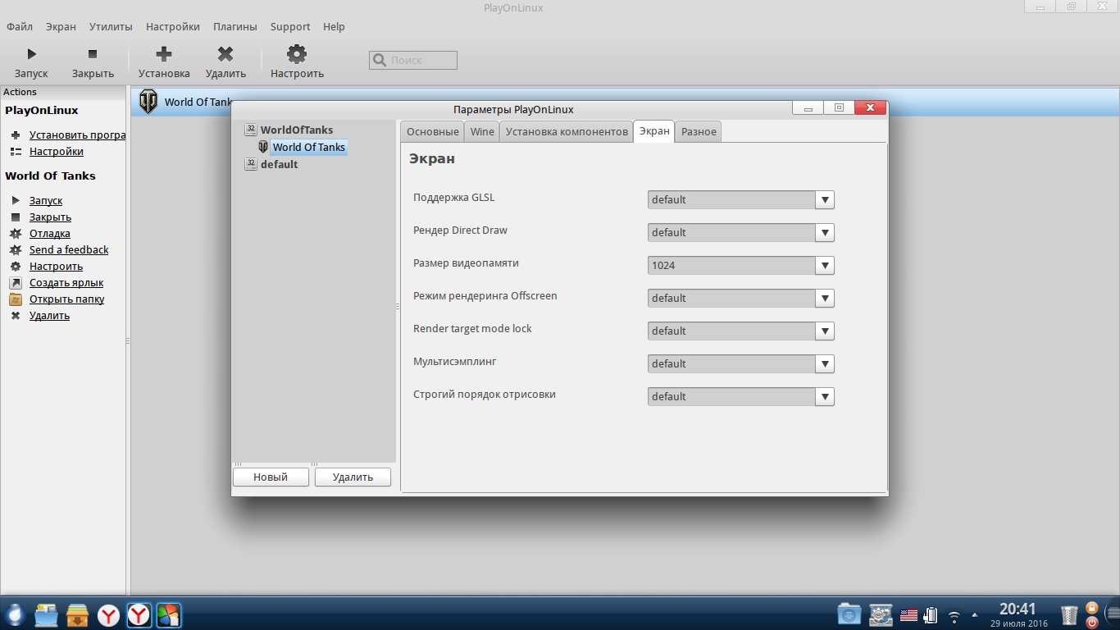1120x630 pixels.
Task: Click the bug icon beside Отладка
Action: 15,234
